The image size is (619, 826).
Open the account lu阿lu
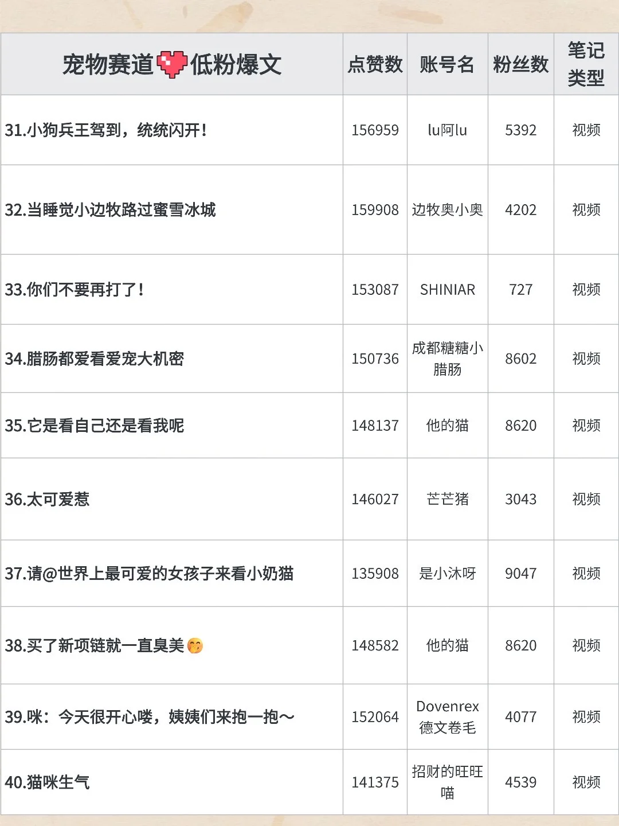pyautogui.click(x=448, y=130)
